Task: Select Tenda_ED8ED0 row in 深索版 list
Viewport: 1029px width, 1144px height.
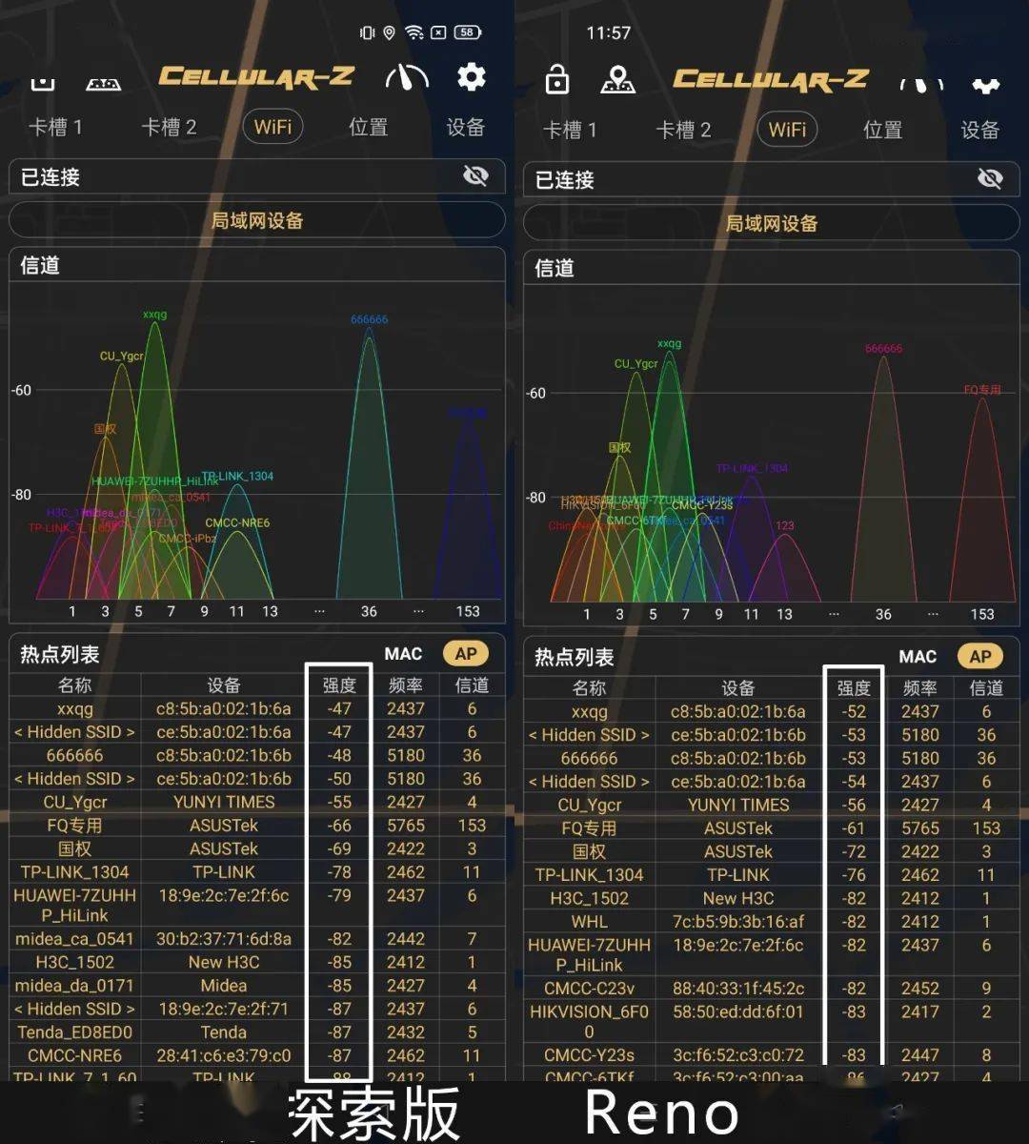Action: pyautogui.click(x=257, y=1032)
